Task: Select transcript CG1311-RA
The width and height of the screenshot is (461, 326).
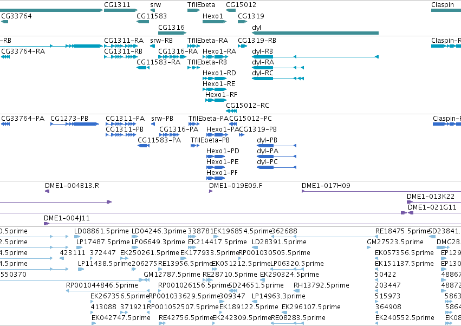Action: click(124, 40)
